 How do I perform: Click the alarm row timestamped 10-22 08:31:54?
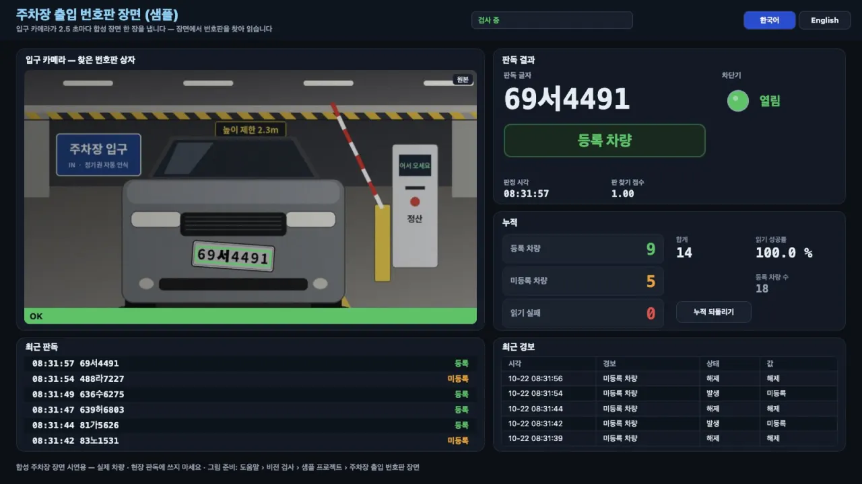click(x=669, y=393)
